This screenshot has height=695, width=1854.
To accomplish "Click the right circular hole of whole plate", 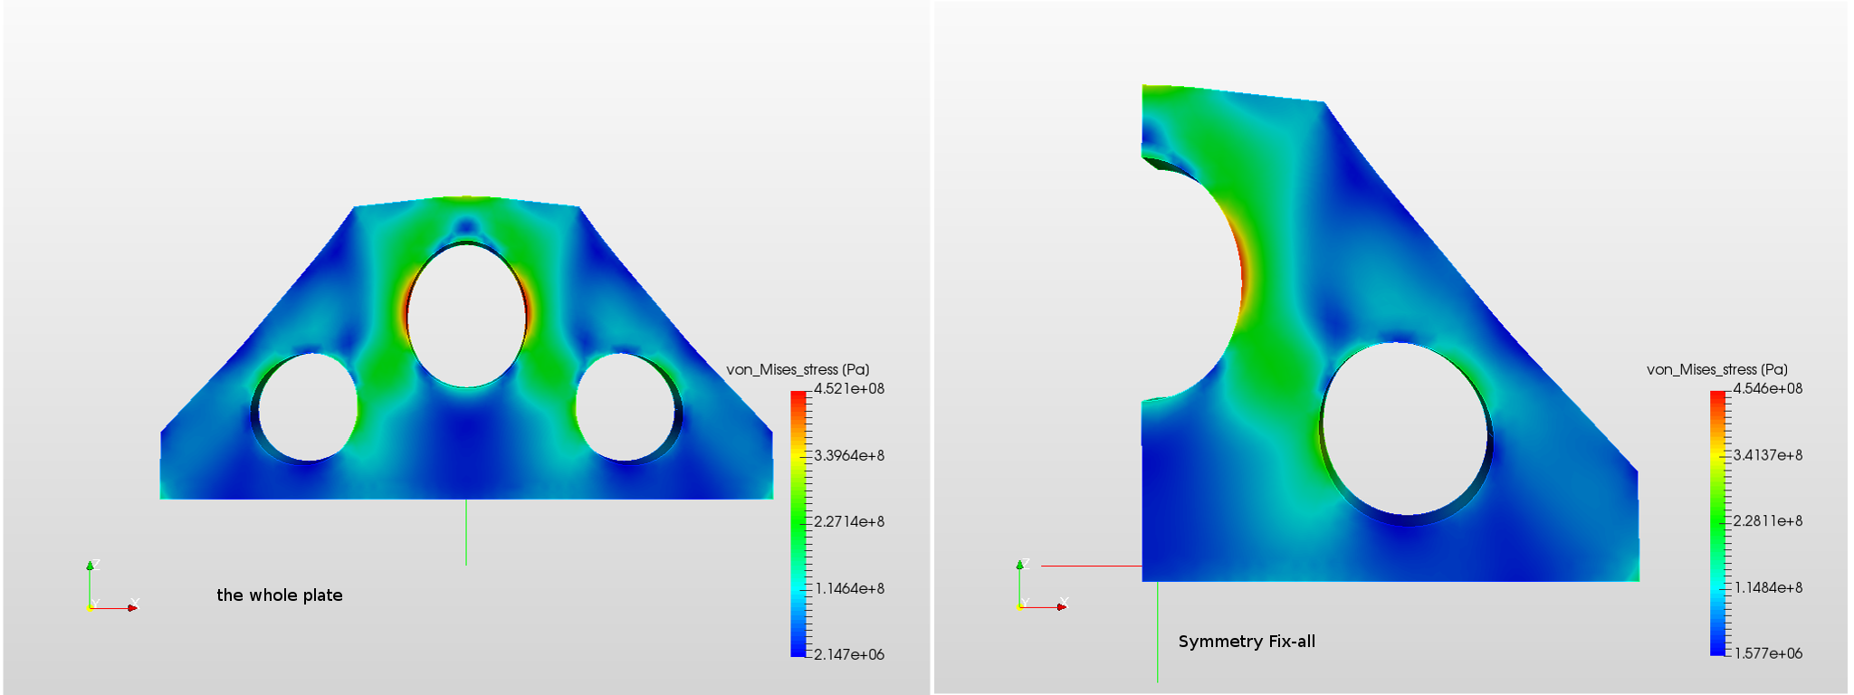I will [x=628, y=407].
